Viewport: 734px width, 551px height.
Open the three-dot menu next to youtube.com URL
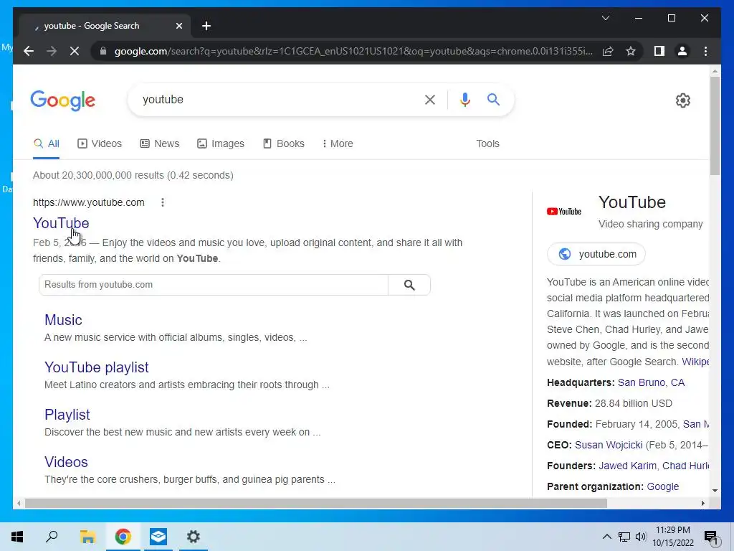tap(163, 202)
